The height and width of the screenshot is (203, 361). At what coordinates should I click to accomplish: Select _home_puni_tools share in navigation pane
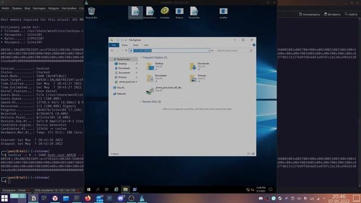tap(125, 82)
